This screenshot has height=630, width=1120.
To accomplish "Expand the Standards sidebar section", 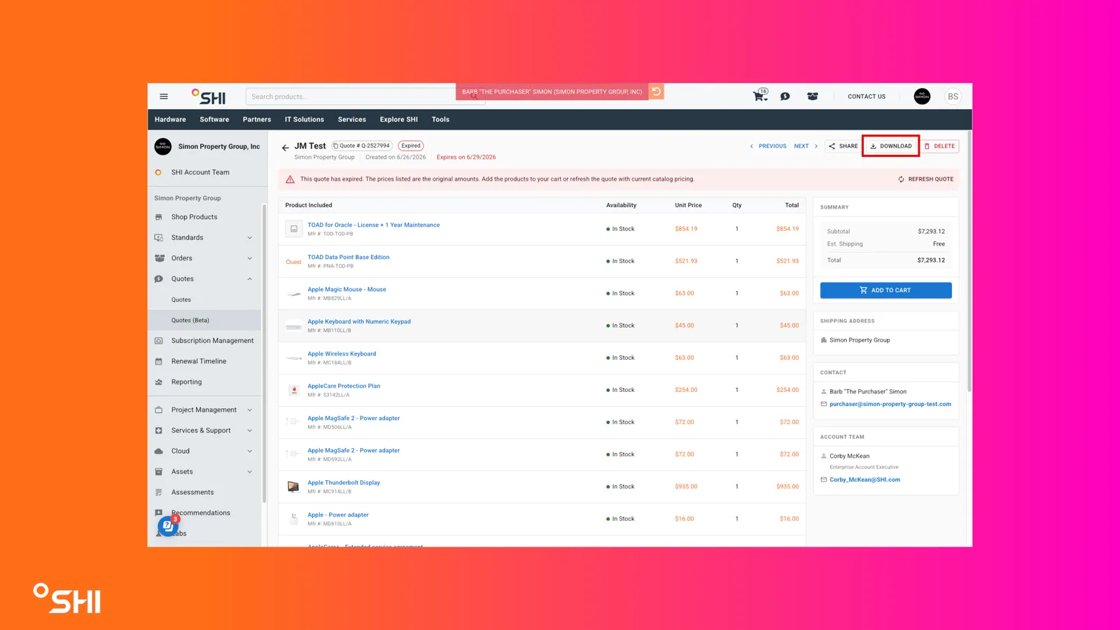I will (204, 238).
